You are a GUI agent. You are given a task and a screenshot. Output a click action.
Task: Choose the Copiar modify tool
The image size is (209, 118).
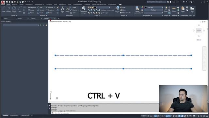(31, 10)
